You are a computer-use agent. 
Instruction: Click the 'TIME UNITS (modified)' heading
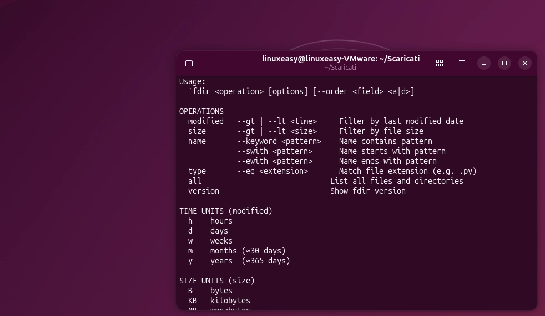click(226, 211)
